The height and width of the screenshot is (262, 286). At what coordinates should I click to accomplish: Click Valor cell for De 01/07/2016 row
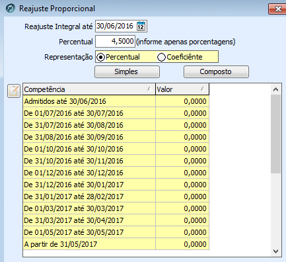coord(182,113)
